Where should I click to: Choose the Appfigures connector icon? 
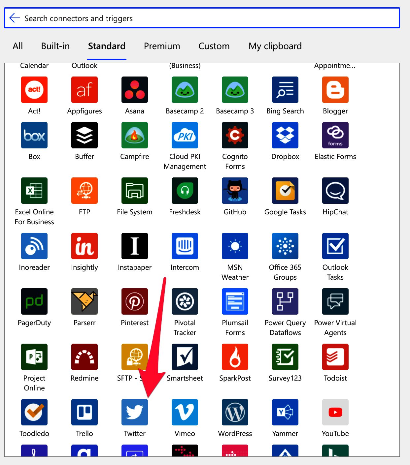point(85,90)
